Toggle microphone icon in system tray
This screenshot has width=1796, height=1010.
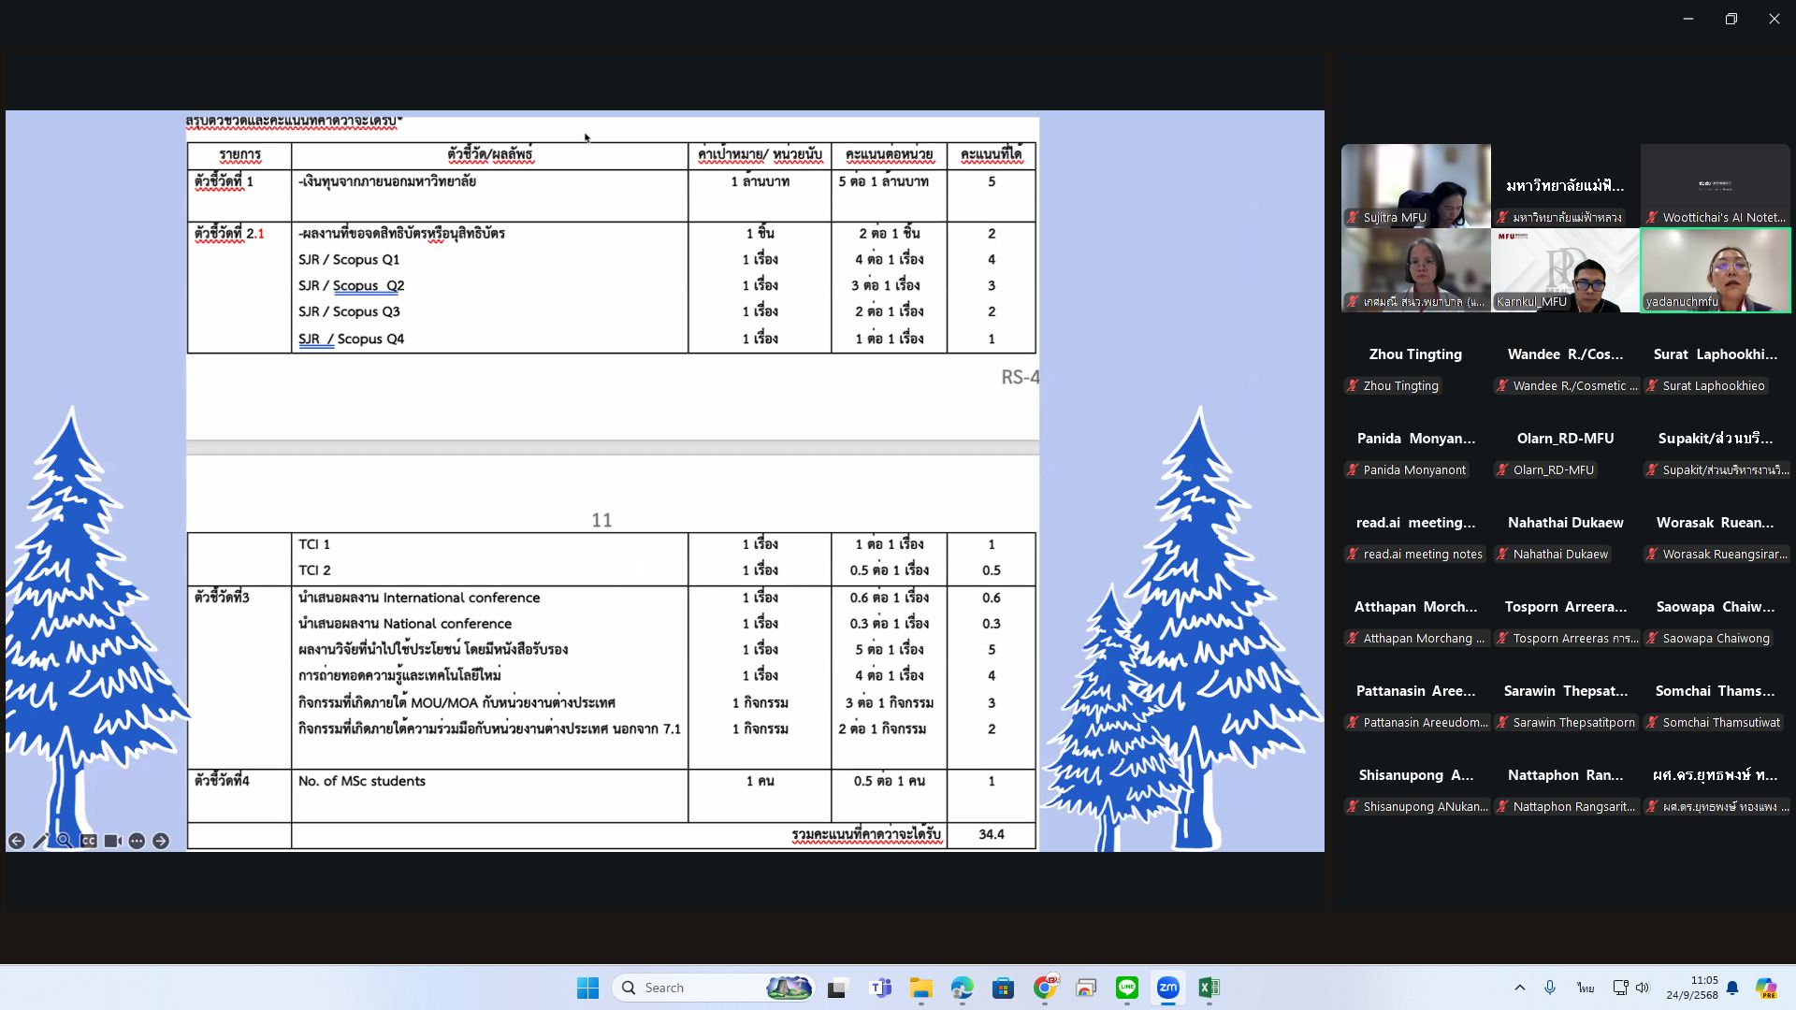click(1550, 988)
